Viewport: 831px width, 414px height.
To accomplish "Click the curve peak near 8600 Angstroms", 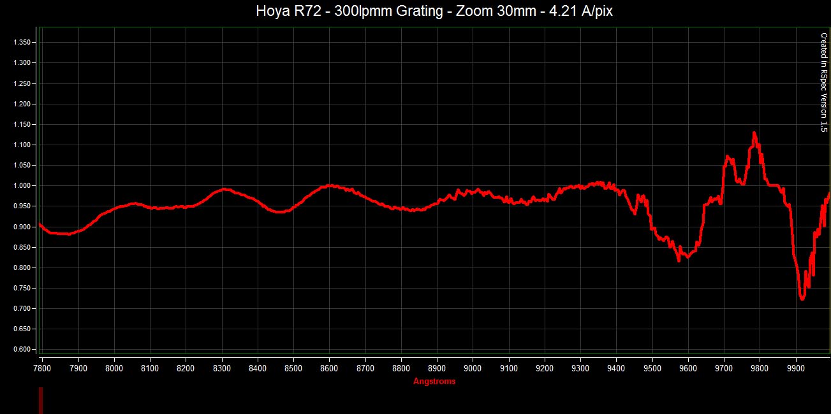I will click(330, 185).
